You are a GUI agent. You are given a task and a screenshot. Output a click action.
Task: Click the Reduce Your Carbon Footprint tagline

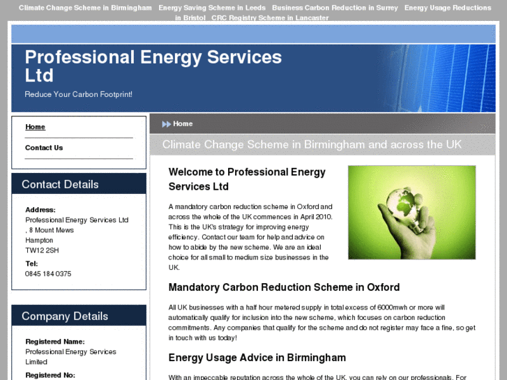click(78, 94)
